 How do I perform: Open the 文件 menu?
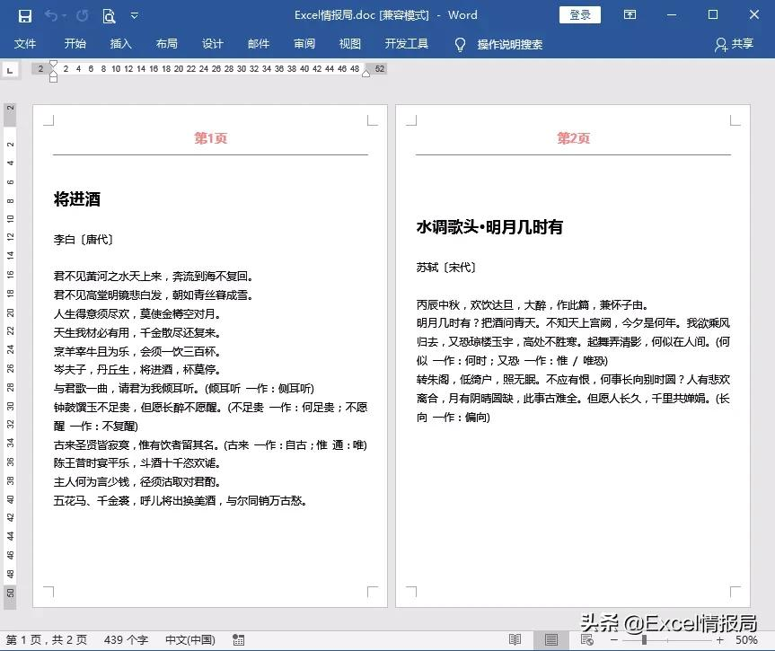[25, 43]
